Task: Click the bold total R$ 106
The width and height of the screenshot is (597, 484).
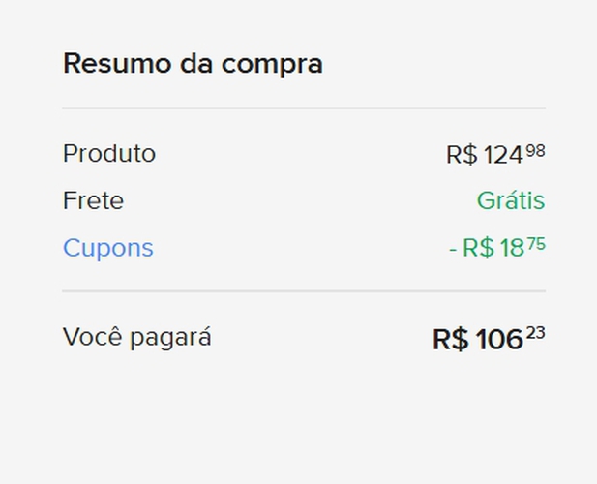Action: tap(478, 340)
